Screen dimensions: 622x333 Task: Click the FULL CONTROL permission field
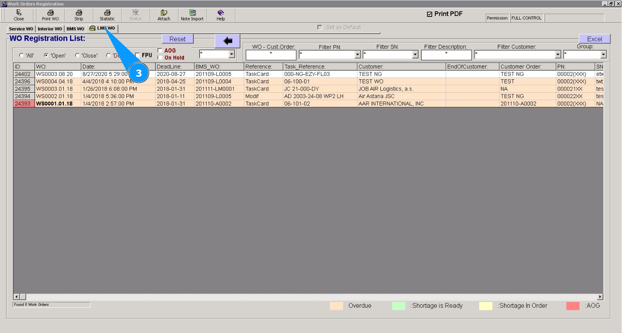coord(526,18)
